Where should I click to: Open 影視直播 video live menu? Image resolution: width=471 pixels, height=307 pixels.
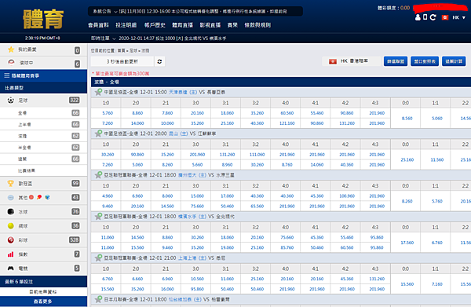pos(210,25)
